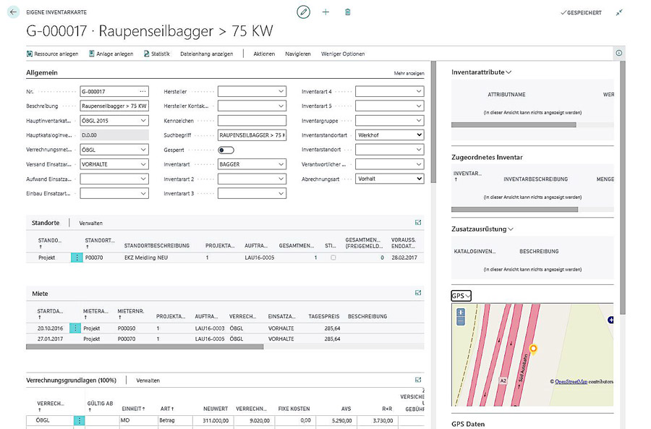Click Anlage anlegen action
This screenshot has height=429, width=651.
click(111, 54)
